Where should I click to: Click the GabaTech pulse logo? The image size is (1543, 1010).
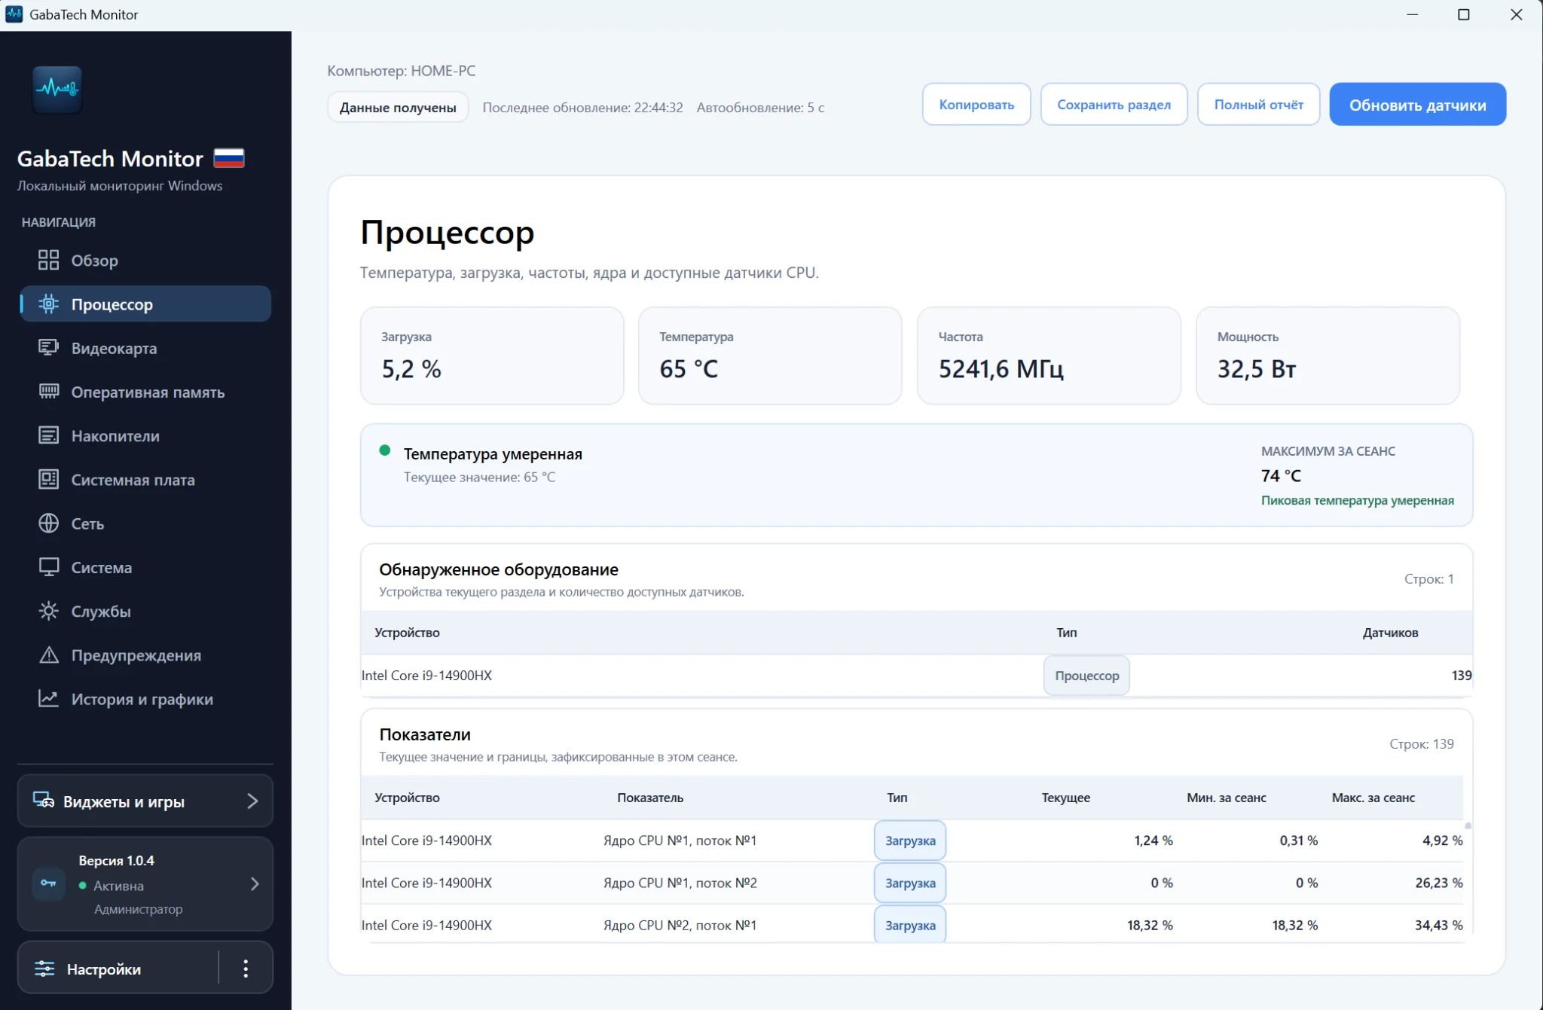coord(57,90)
